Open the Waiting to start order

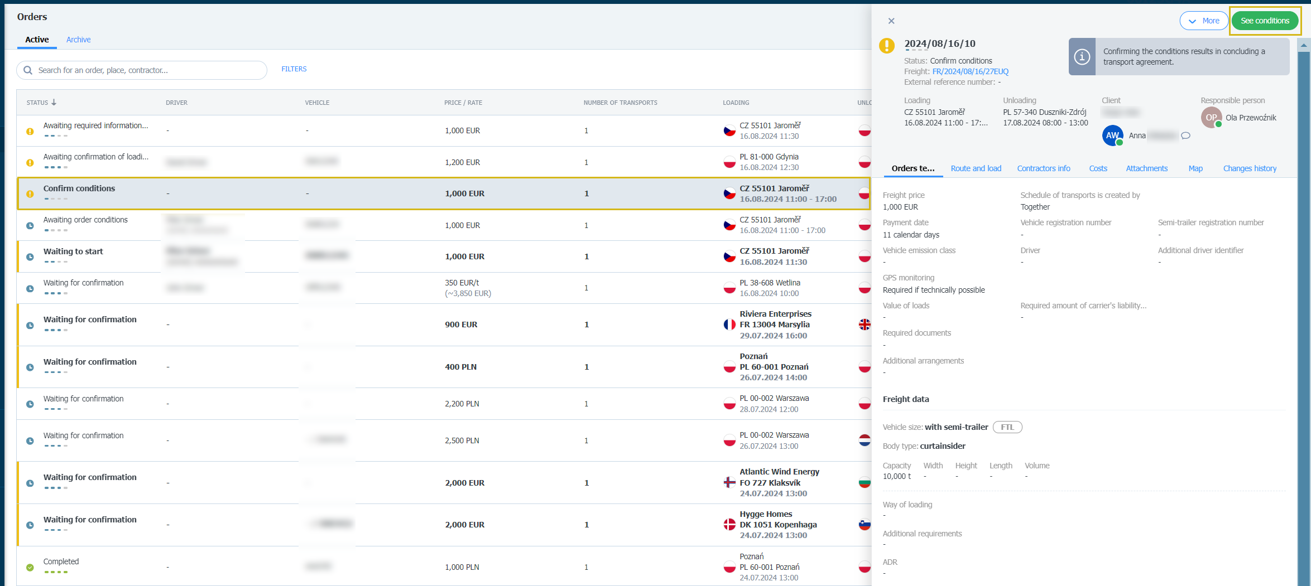[x=444, y=256]
